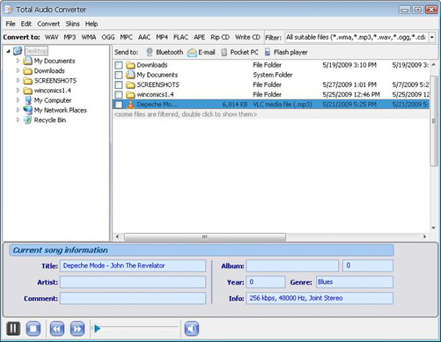This screenshot has height=342, width=441.
Task: Send file to Flash player
Action: click(x=286, y=52)
